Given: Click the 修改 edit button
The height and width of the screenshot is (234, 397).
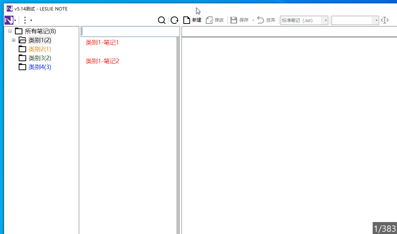Looking at the screenshot, I should click(x=215, y=20).
